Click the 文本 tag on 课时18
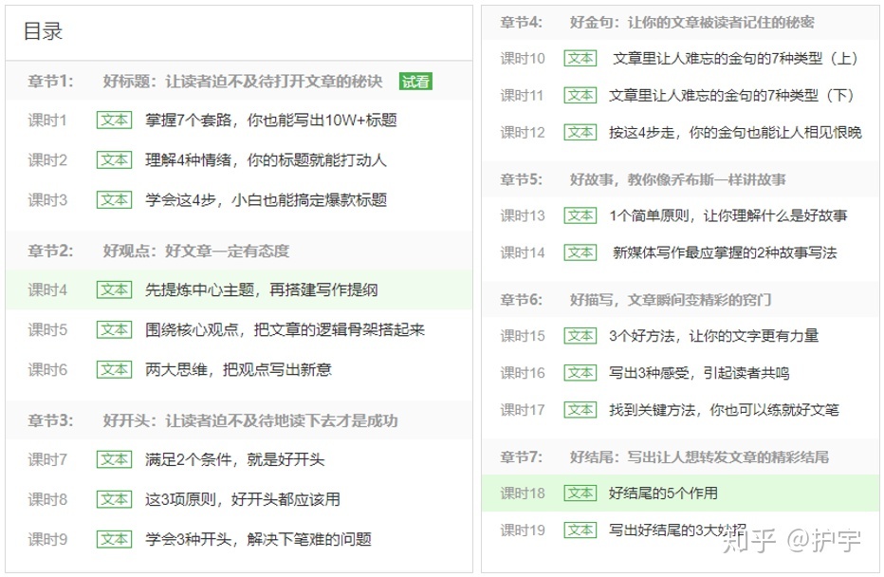Image resolution: width=884 pixels, height=577 pixels. click(580, 493)
